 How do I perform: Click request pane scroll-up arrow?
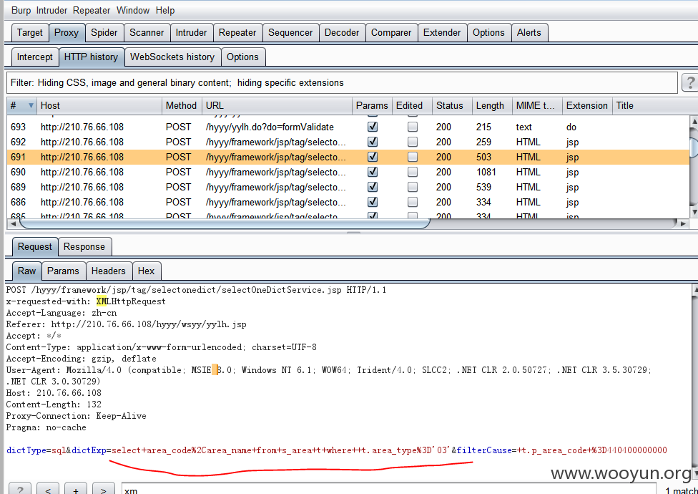pos(695,289)
